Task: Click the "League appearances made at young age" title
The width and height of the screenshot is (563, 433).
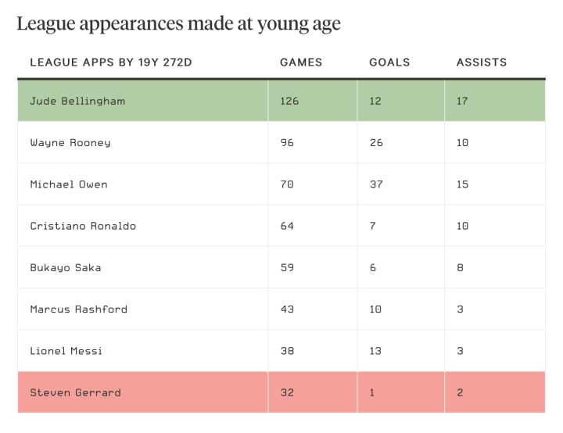Action: tap(178, 23)
